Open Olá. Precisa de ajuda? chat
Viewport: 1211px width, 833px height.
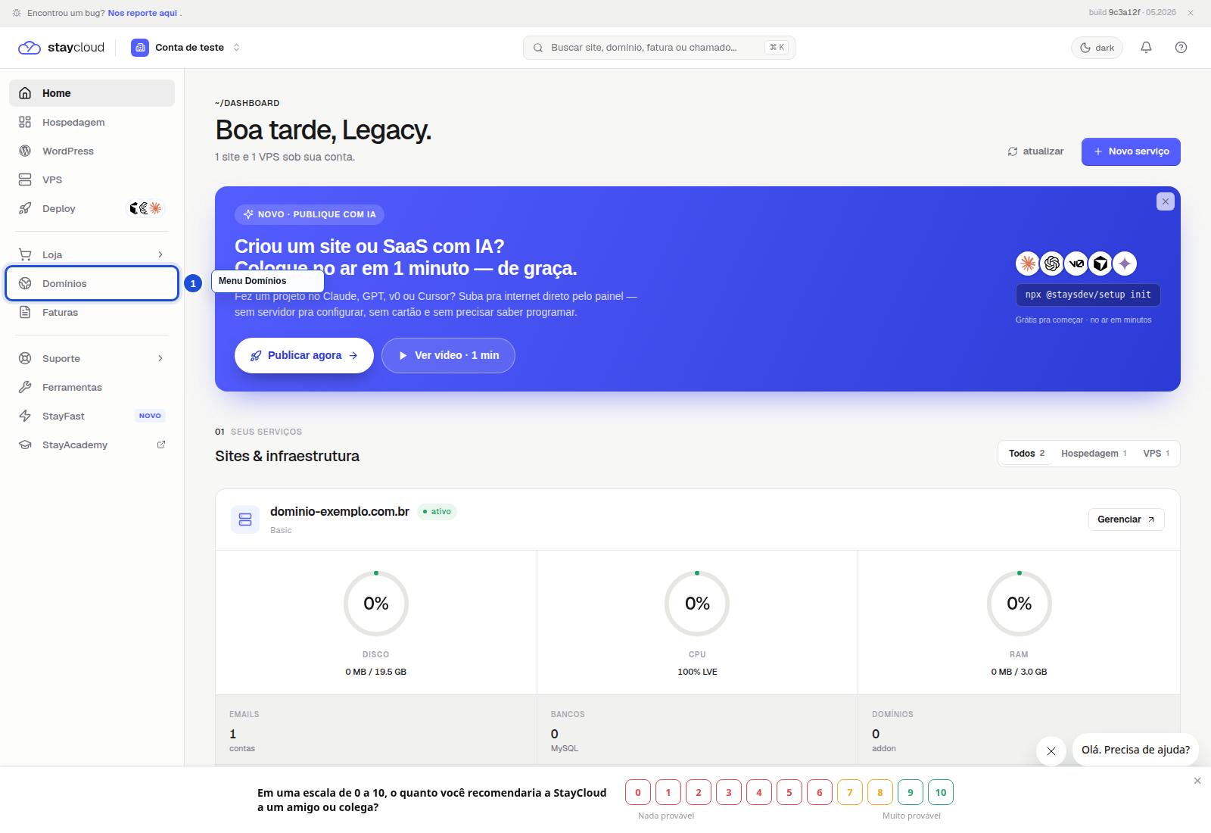(1135, 750)
